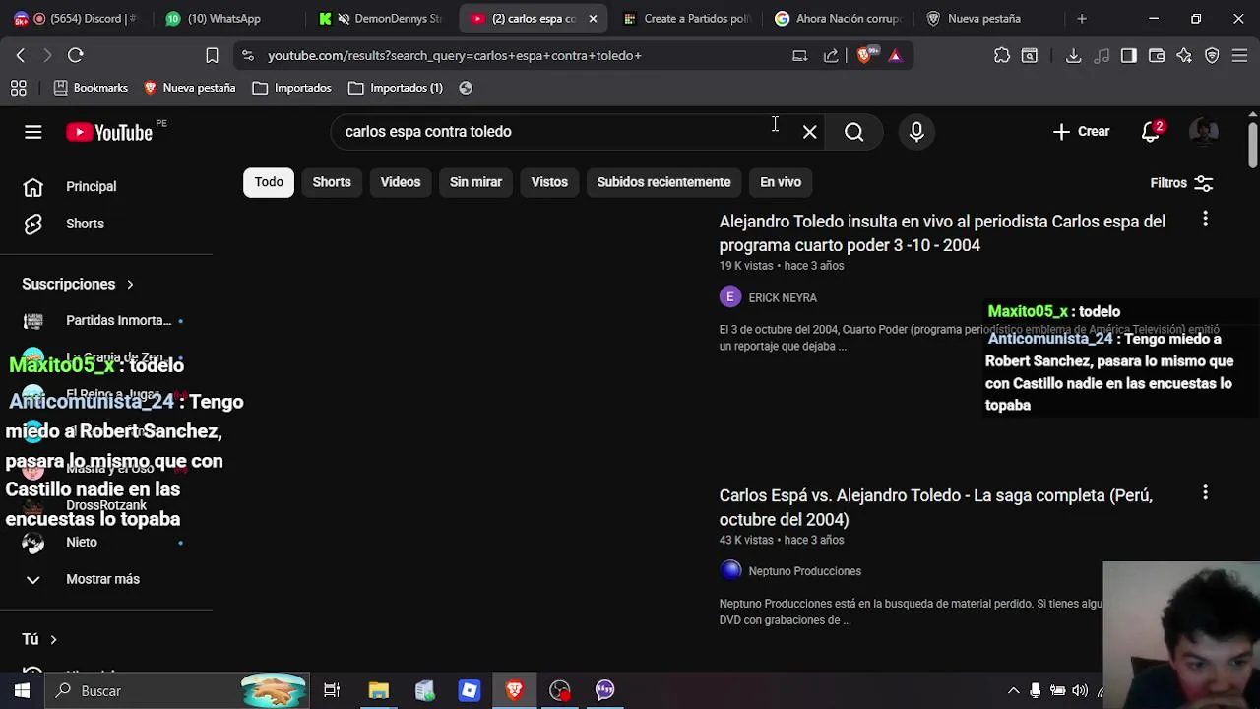Run search with the magnifier button
This screenshot has width=1260, height=709.
click(853, 132)
